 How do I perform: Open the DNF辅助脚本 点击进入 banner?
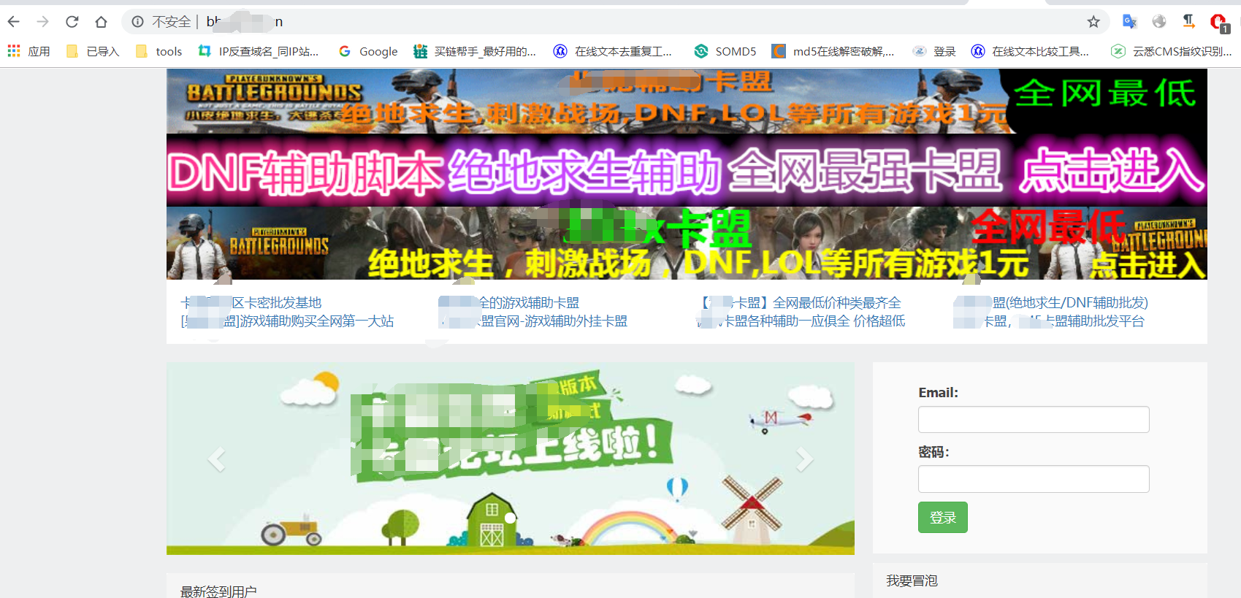click(687, 170)
